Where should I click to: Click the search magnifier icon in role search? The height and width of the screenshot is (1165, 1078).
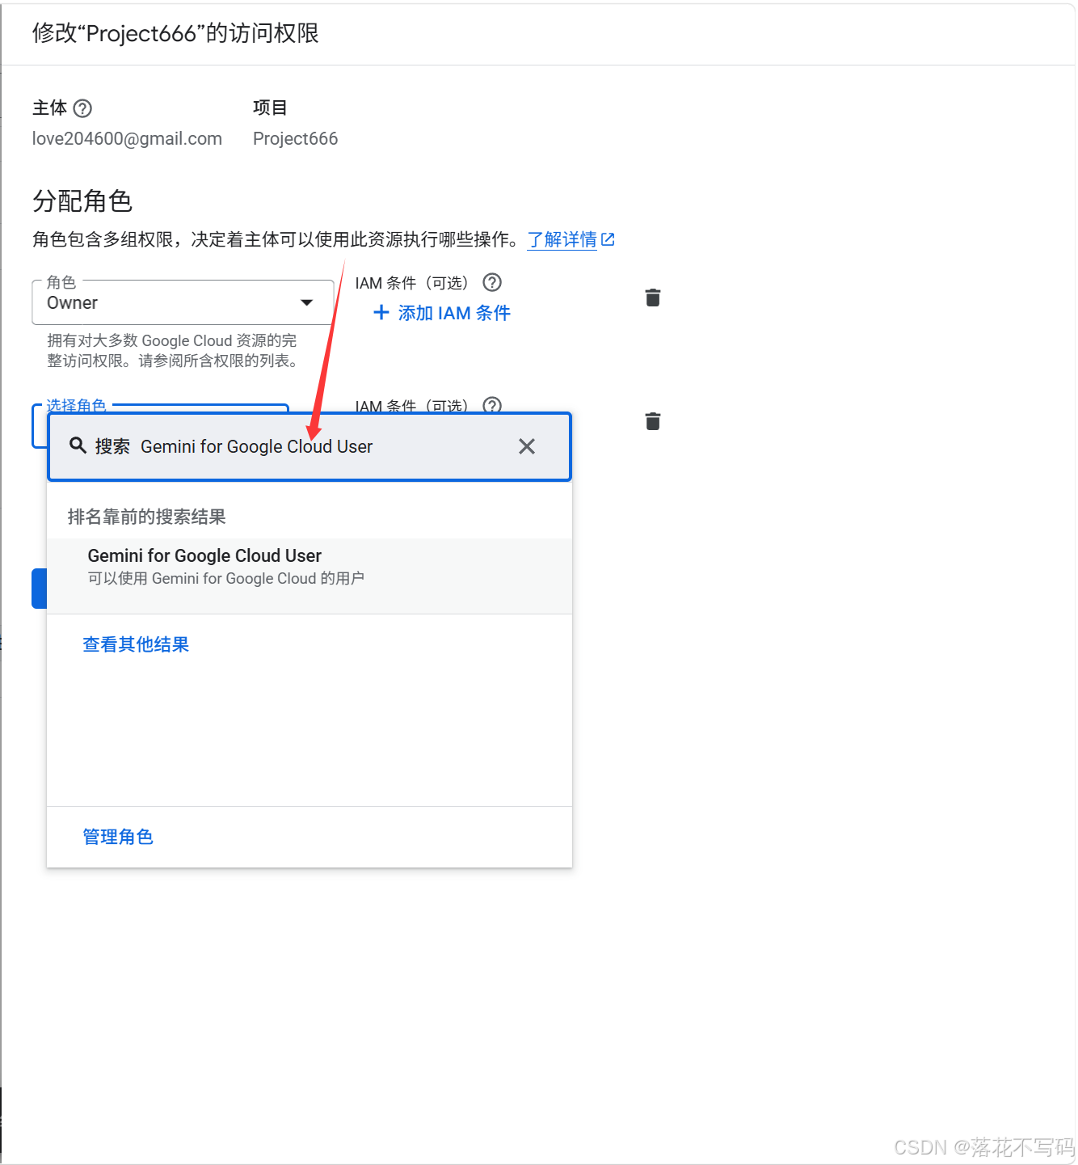(78, 445)
